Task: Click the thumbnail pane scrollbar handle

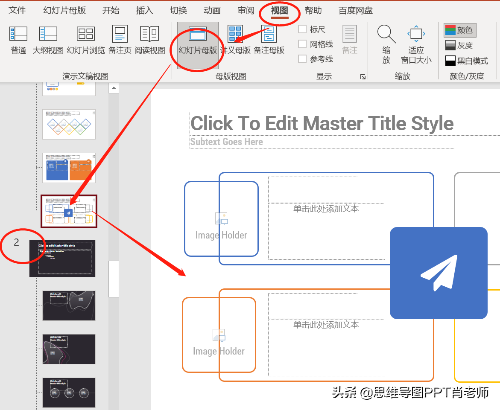Action: pos(114,279)
